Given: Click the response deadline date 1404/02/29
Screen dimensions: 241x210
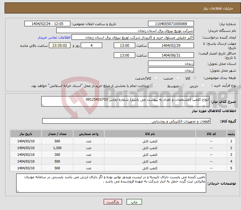Looking at the screenshot, I should (171, 45).
